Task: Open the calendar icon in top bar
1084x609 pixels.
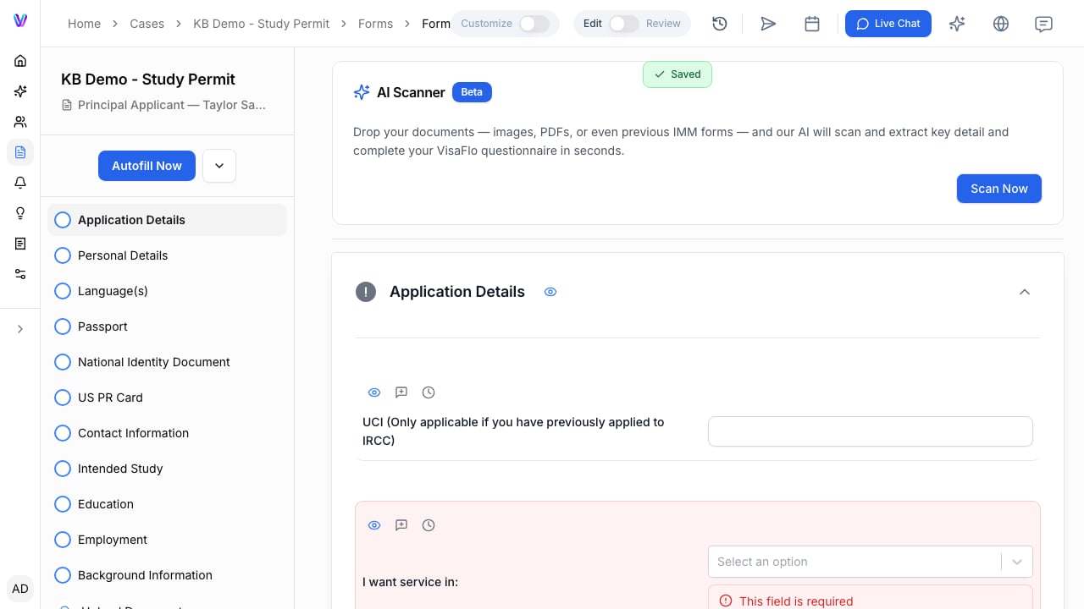Action: (812, 24)
